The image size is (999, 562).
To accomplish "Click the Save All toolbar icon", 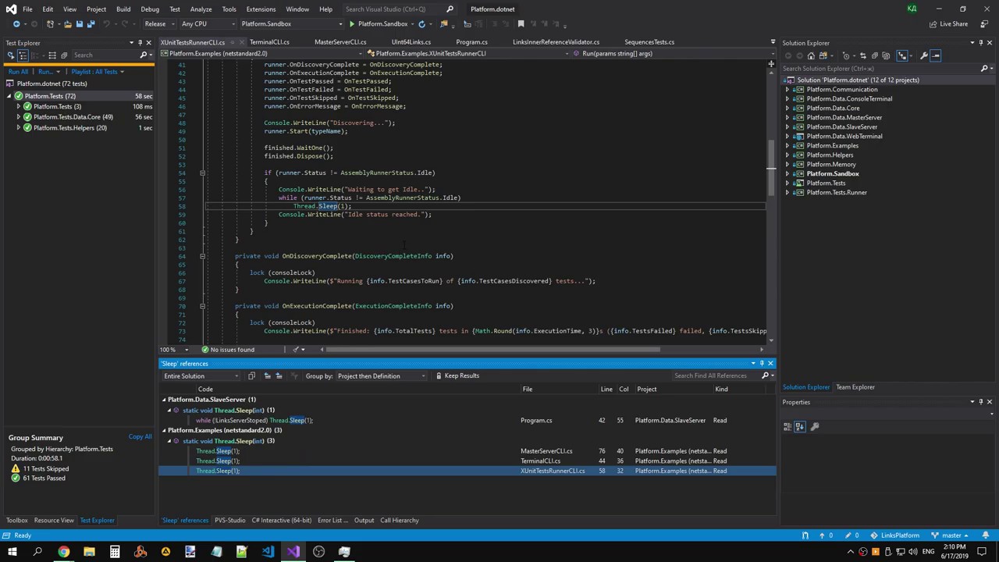I will (91, 24).
